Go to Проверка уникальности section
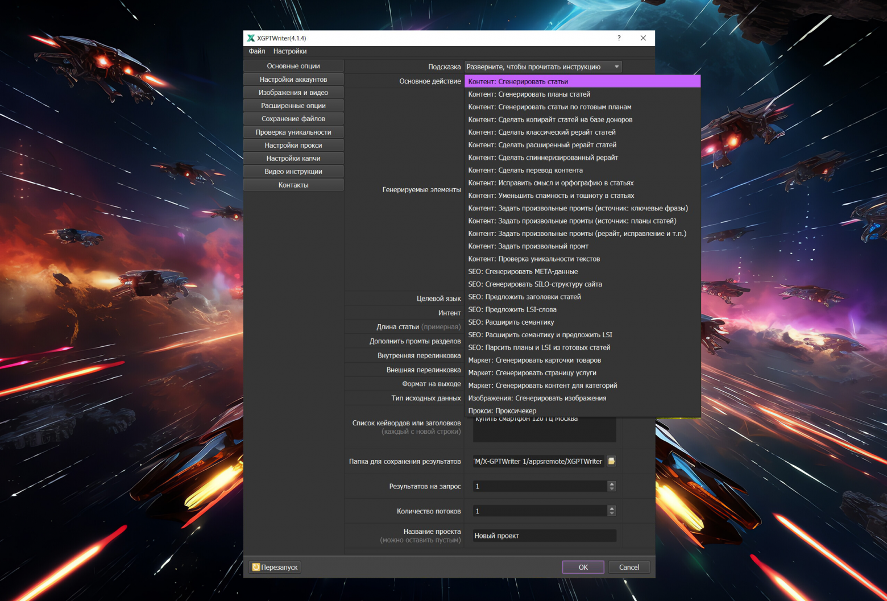The height and width of the screenshot is (601, 887). 293,132
